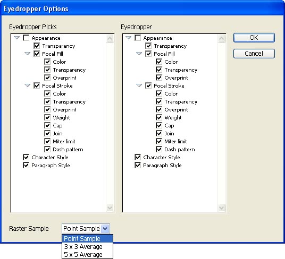Uncheck Character Style in Eyedropper Picks
The image size is (285, 259).
26,157
